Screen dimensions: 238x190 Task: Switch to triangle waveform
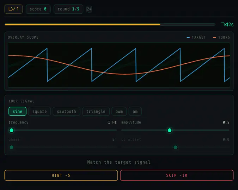point(96,112)
